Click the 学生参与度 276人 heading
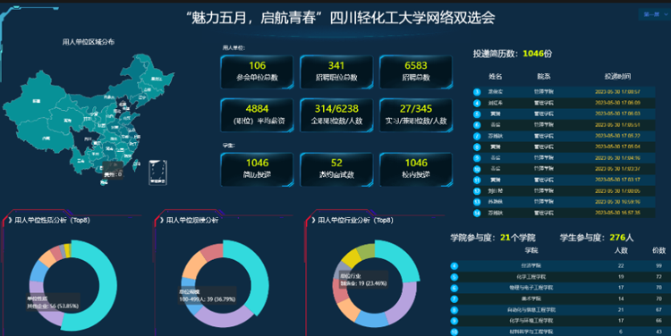This screenshot has height=336, width=671. (x=597, y=238)
